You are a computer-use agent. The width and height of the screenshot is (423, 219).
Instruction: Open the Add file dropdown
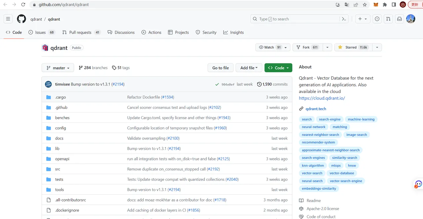pyautogui.click(x=249, y=68)
